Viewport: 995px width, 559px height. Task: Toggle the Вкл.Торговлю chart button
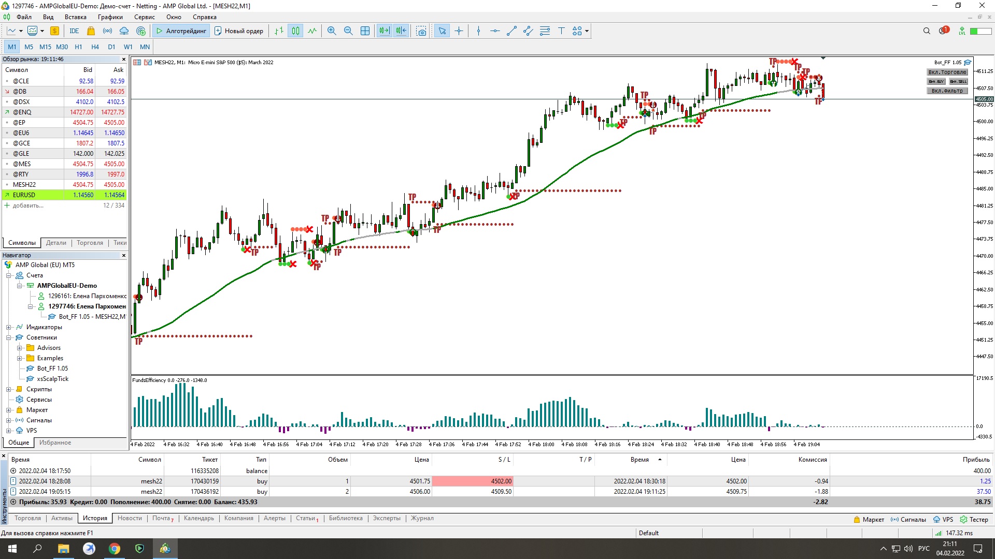(x=947, y=72)
